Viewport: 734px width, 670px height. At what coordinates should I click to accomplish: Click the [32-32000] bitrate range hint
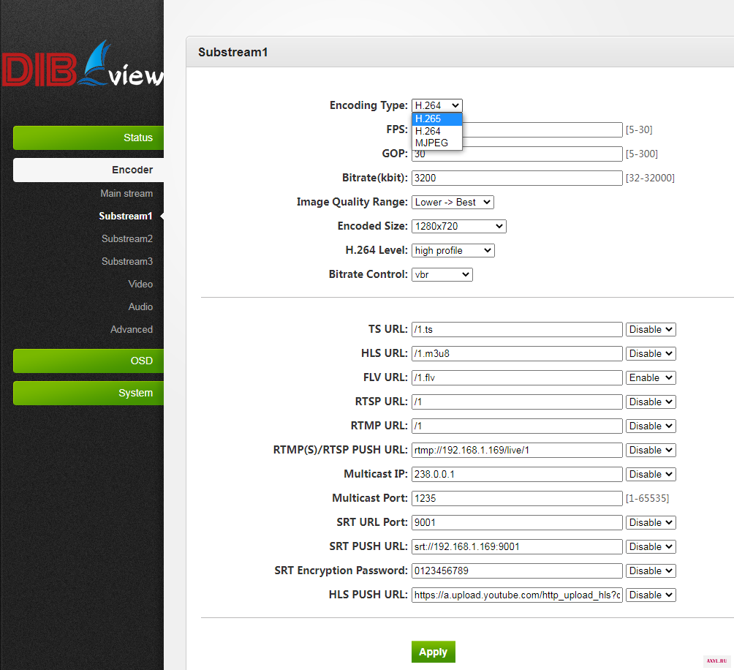pyautogui.click(x=650, y=178)
